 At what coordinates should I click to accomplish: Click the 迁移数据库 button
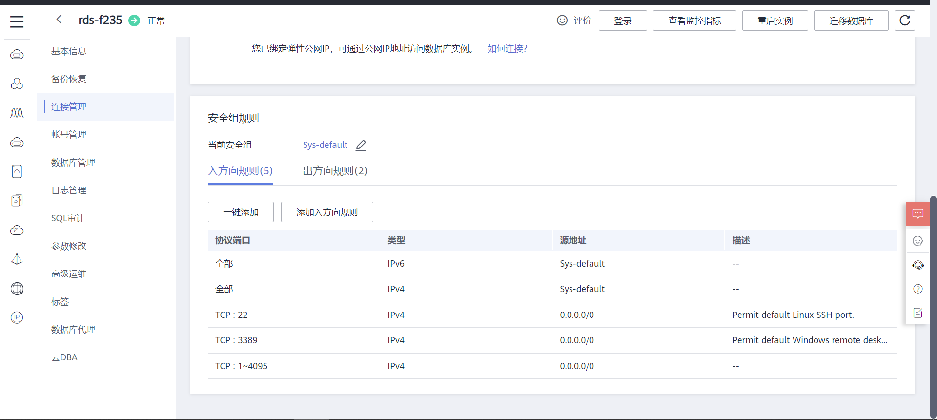pyautogui.click(x=851, y=21)
